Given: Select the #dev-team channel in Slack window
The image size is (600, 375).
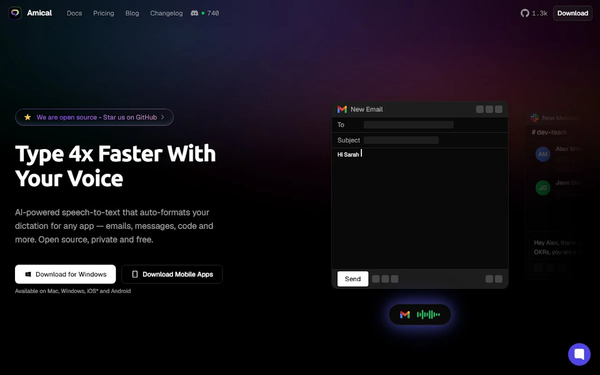Looking at the screenshot, I should coord(549,132).
